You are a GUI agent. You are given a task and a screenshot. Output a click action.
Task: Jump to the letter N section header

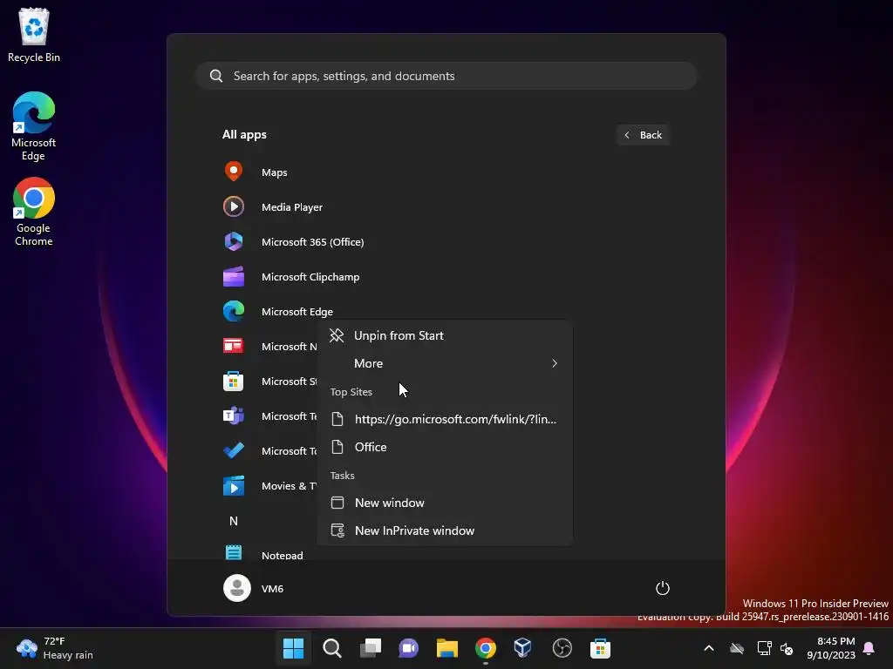click(x=234, y=521)
